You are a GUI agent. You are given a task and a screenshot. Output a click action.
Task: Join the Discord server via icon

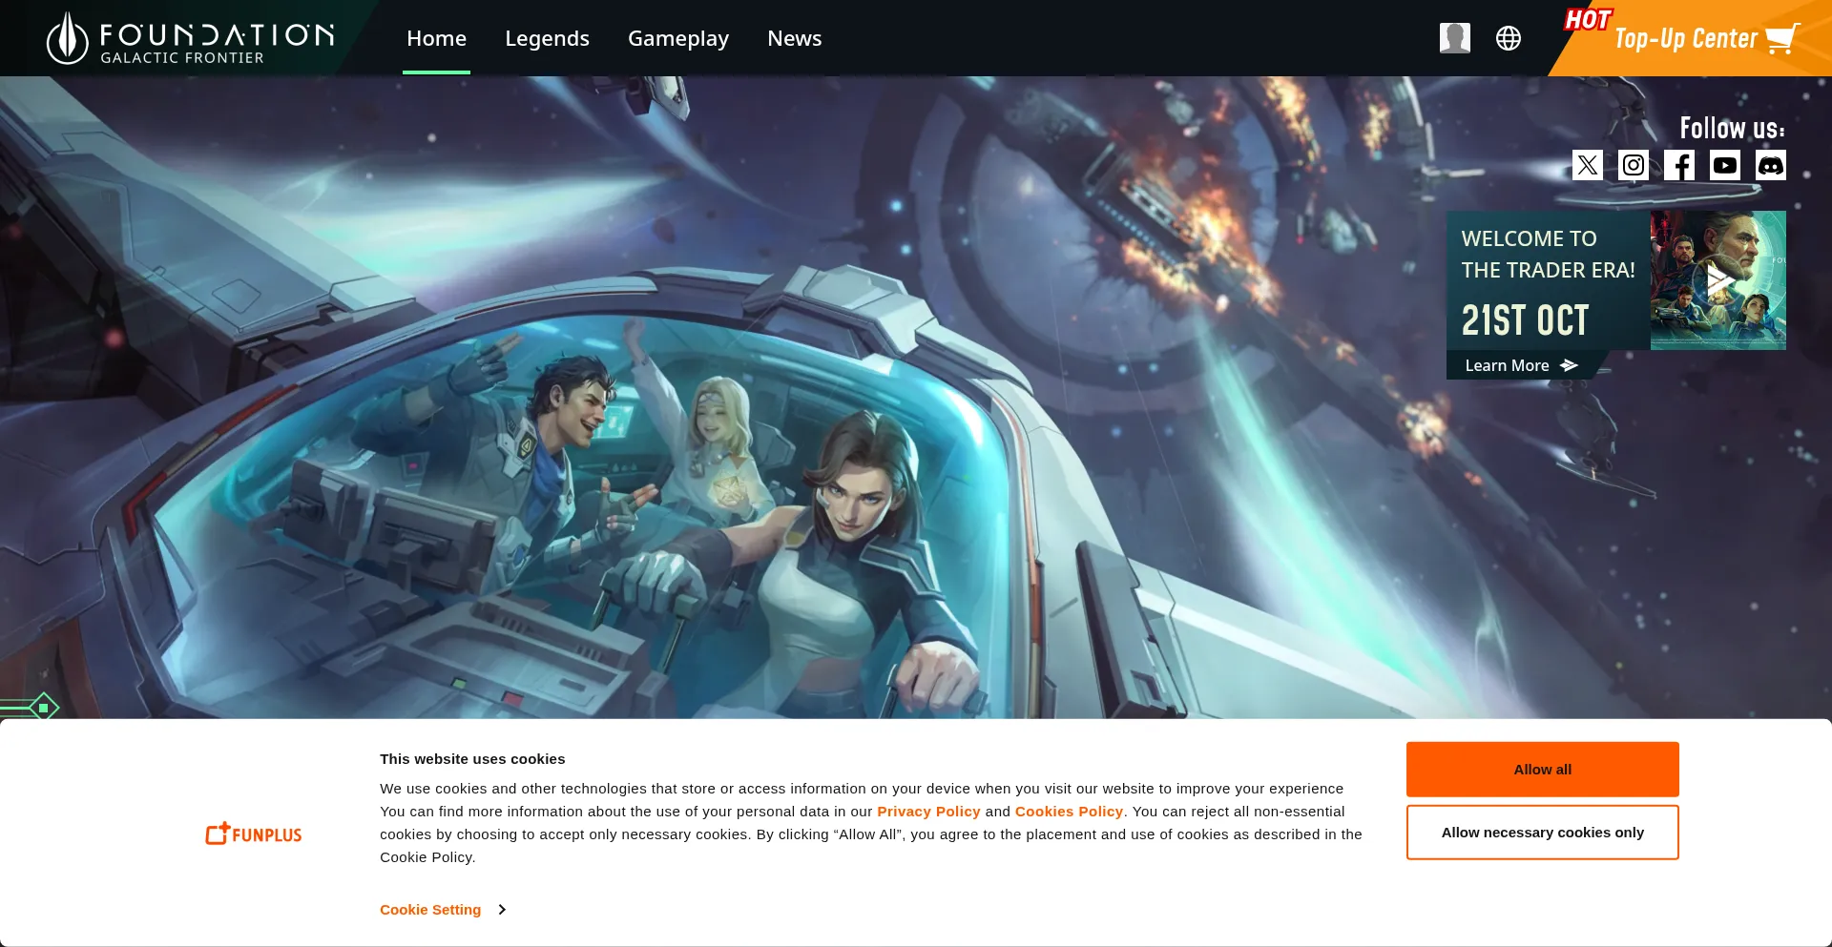[1771, 165]
